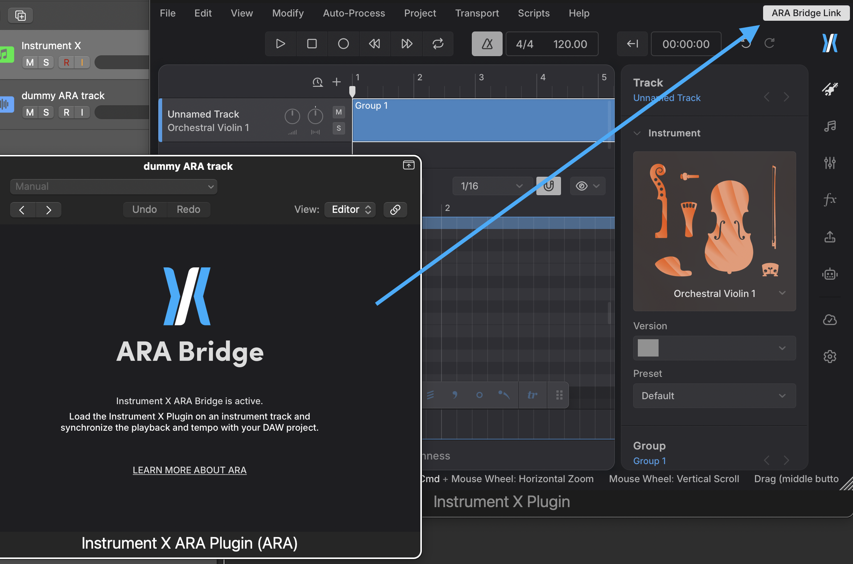This screenshot has height=564, width=853.
Task: Open the music notes sidebar icon
Action: point(830,126)
